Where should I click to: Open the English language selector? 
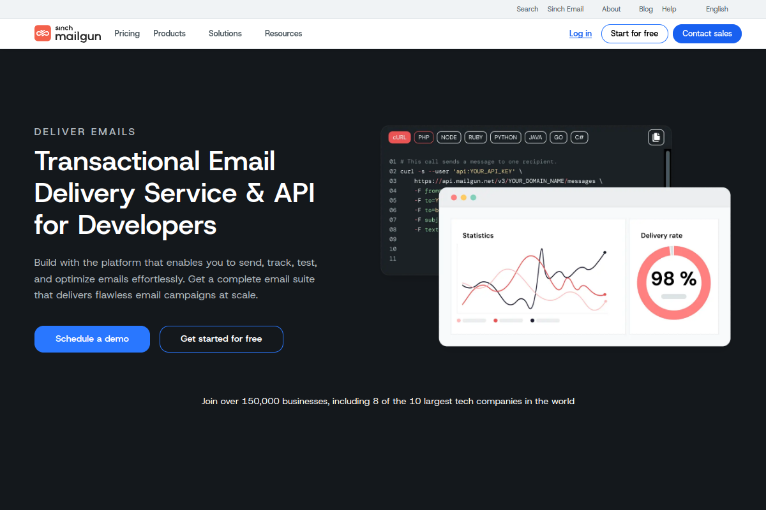coord(716,9)
